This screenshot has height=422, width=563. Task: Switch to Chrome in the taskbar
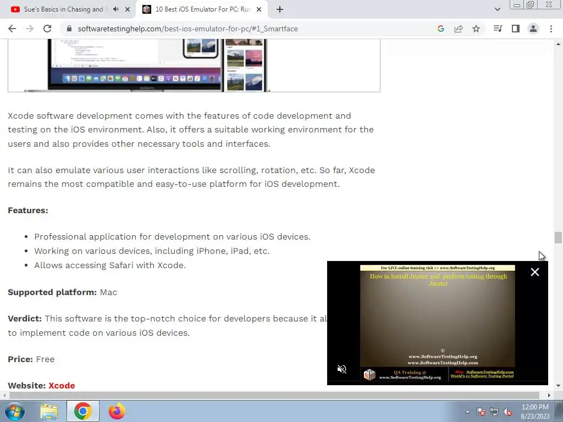click(82, 411)
